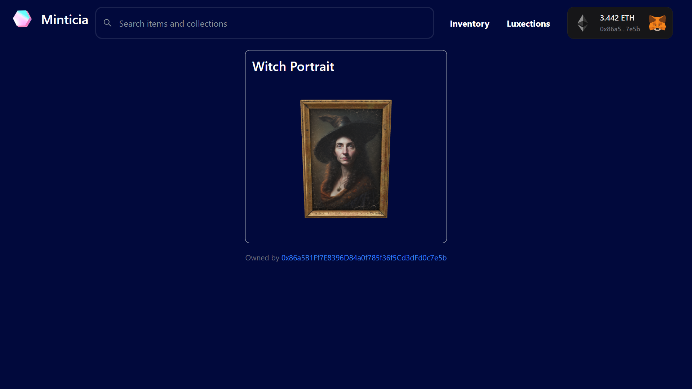Click the 3.442 ETH balance
The width and height of the screenshot is (692, 389).
[617, 18]
